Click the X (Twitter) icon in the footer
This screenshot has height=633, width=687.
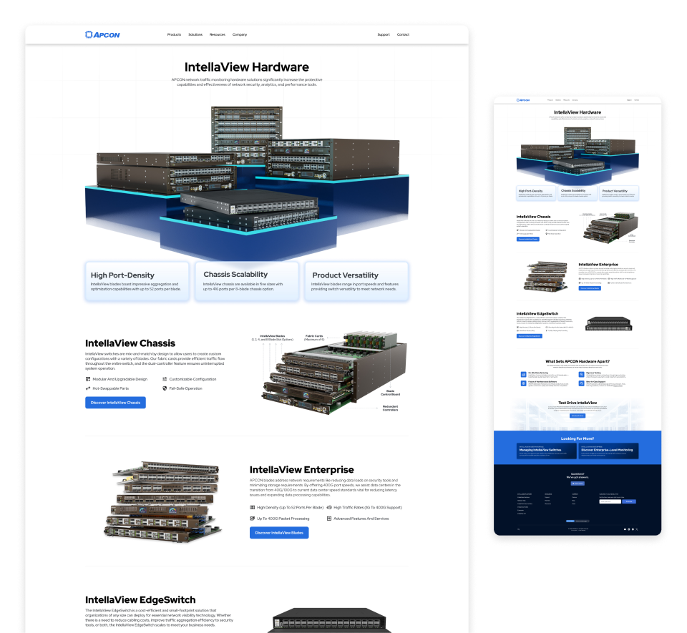tap(637, 529)
